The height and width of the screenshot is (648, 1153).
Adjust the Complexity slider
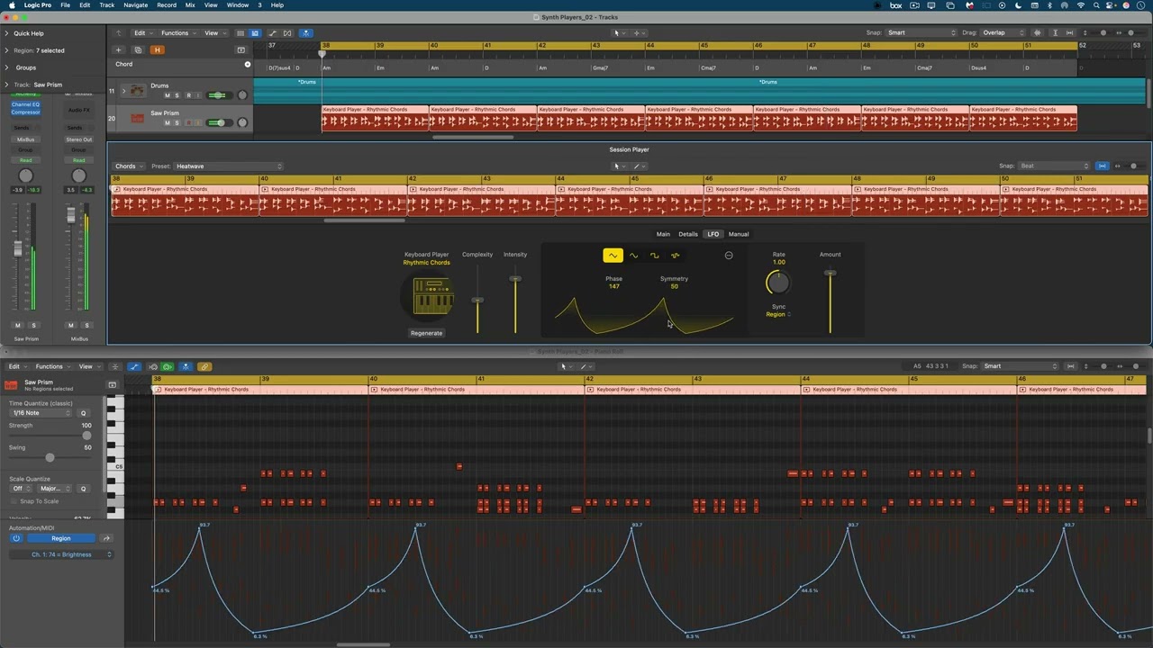pos(477,300)
